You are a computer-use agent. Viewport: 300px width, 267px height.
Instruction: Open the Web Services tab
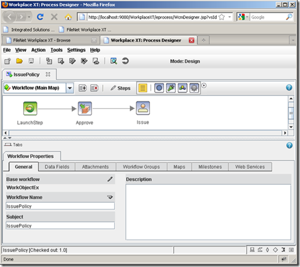click(x=250, y=167)
